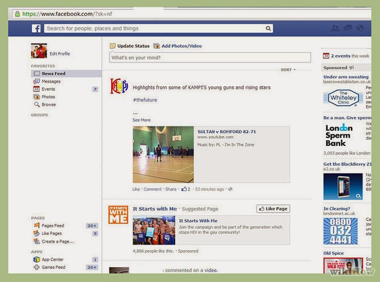Click the #thefuture hashtag
The width and height of the screenshot is (380, 282).
tap(145, 100)
